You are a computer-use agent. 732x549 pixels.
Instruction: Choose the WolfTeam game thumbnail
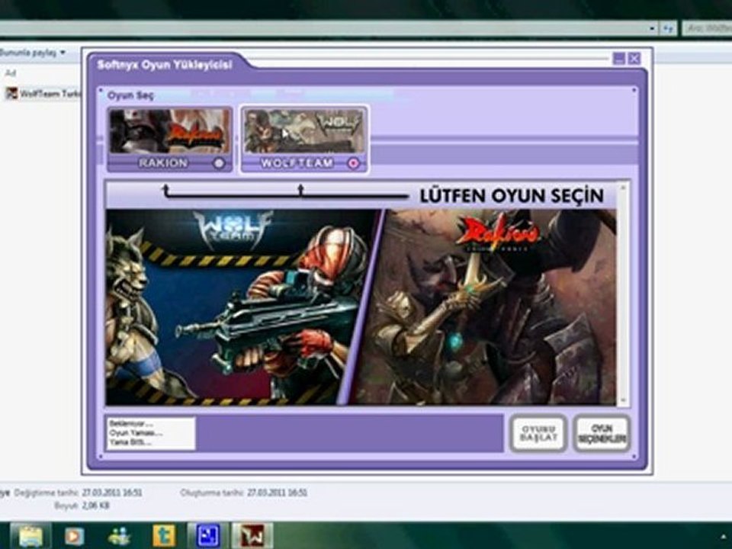click(304, 130)
